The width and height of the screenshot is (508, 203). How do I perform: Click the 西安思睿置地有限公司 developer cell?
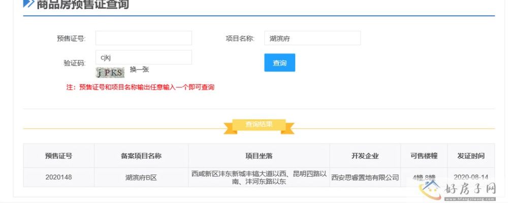(365, 178)
